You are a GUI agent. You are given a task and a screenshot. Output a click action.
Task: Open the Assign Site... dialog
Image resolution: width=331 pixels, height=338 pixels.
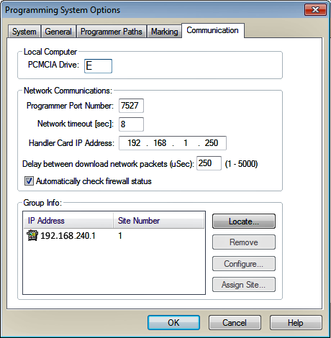[x=244, y=285]
